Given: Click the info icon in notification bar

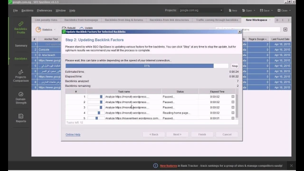Looking at the screenshot, I should tap(155, 166).
